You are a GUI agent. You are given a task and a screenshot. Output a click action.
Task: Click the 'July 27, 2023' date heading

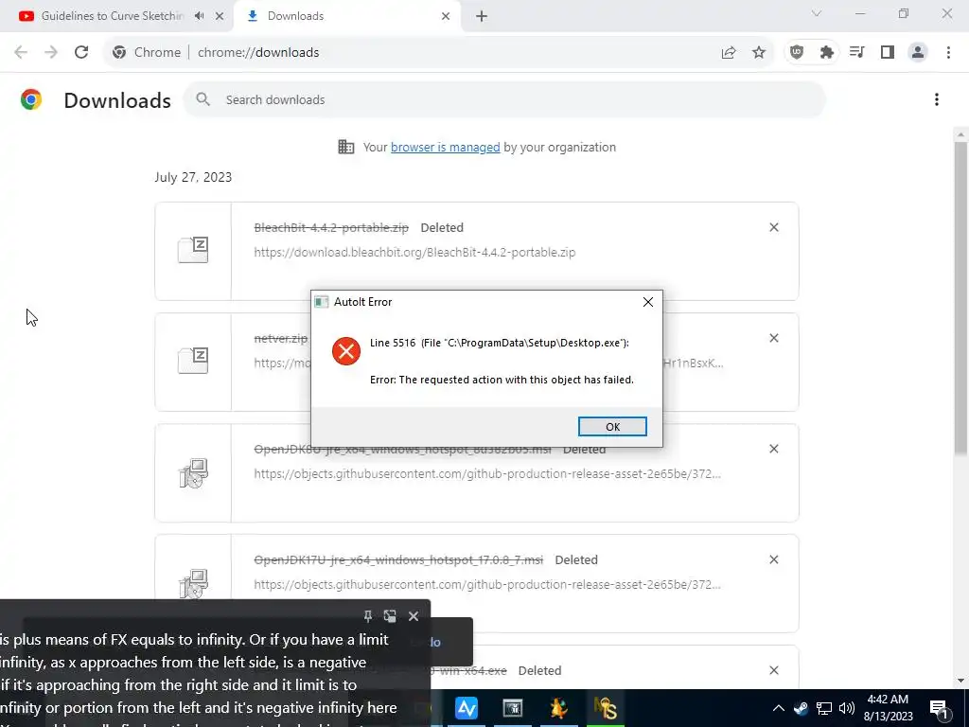point(193,177)
